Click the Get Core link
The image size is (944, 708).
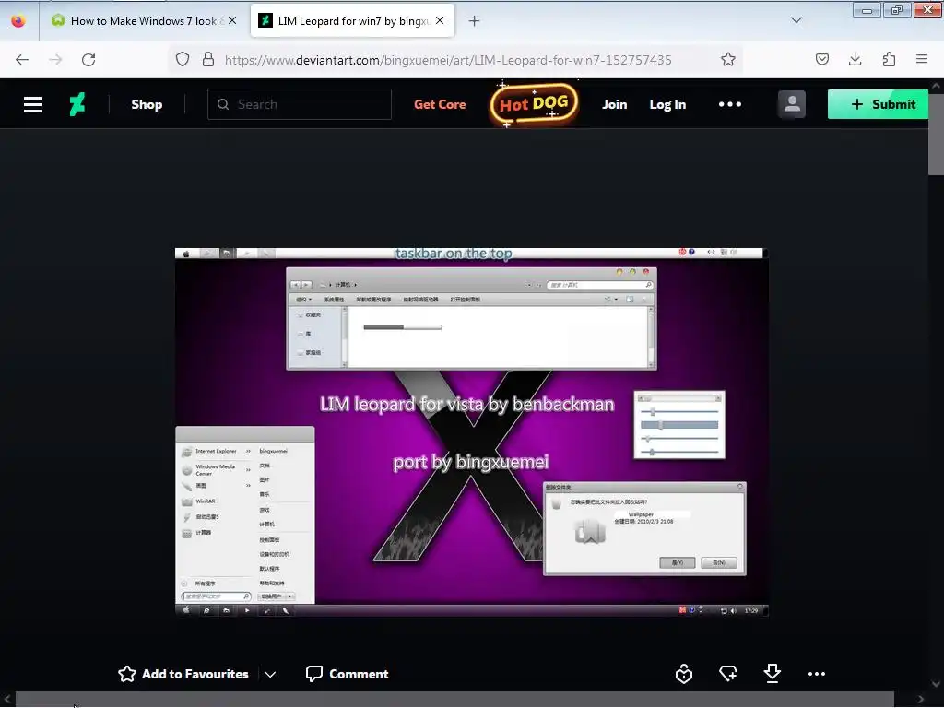(440, 104)
